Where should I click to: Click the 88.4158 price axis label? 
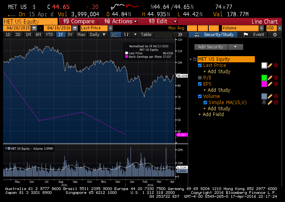pyautogui.click(x=182, y=76)
